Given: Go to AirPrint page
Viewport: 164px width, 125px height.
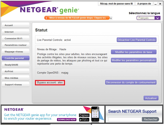Looking at the screenshot, I should click(16, 71).
